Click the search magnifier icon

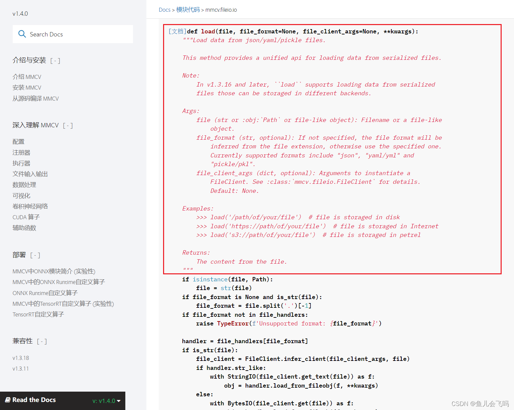click(x=22, y=34)
